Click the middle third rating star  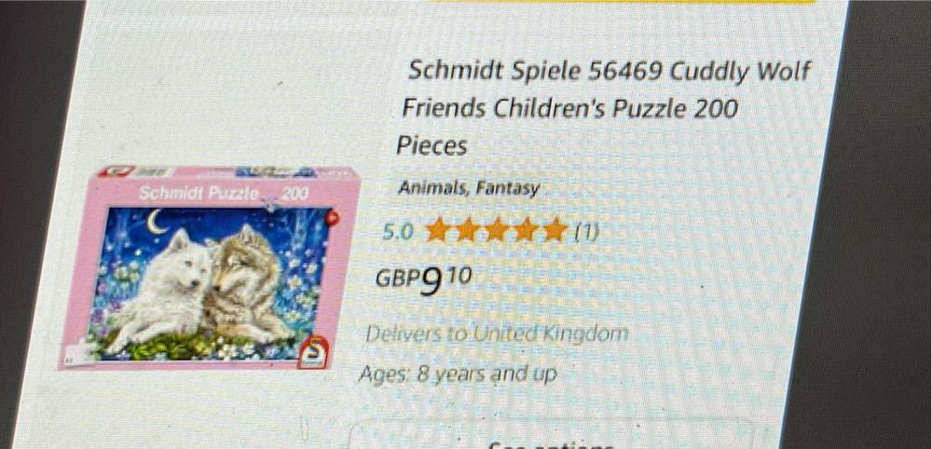click(497, 230)
